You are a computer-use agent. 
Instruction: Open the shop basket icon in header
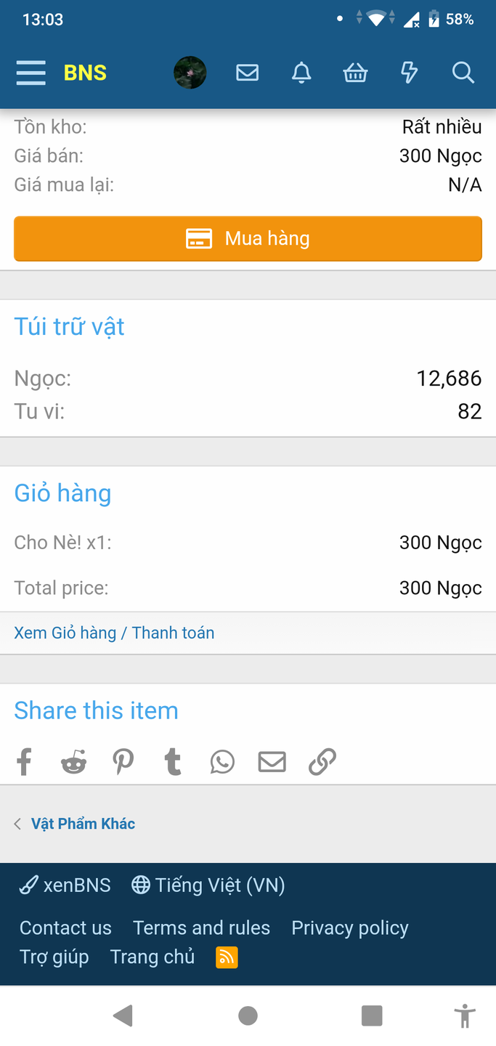[x=355, y=73]
